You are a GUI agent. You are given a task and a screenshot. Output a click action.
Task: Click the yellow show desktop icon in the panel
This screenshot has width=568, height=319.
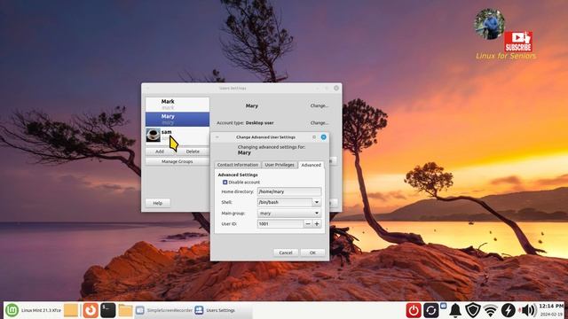coord(71,310)
